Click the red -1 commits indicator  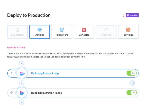(123, 15)
